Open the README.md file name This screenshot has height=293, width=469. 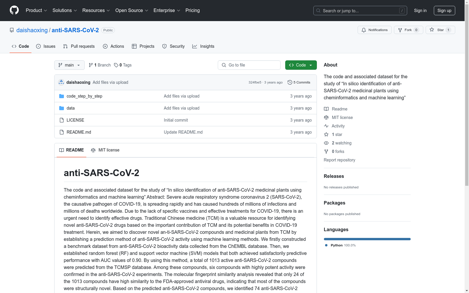pos(79,132)
